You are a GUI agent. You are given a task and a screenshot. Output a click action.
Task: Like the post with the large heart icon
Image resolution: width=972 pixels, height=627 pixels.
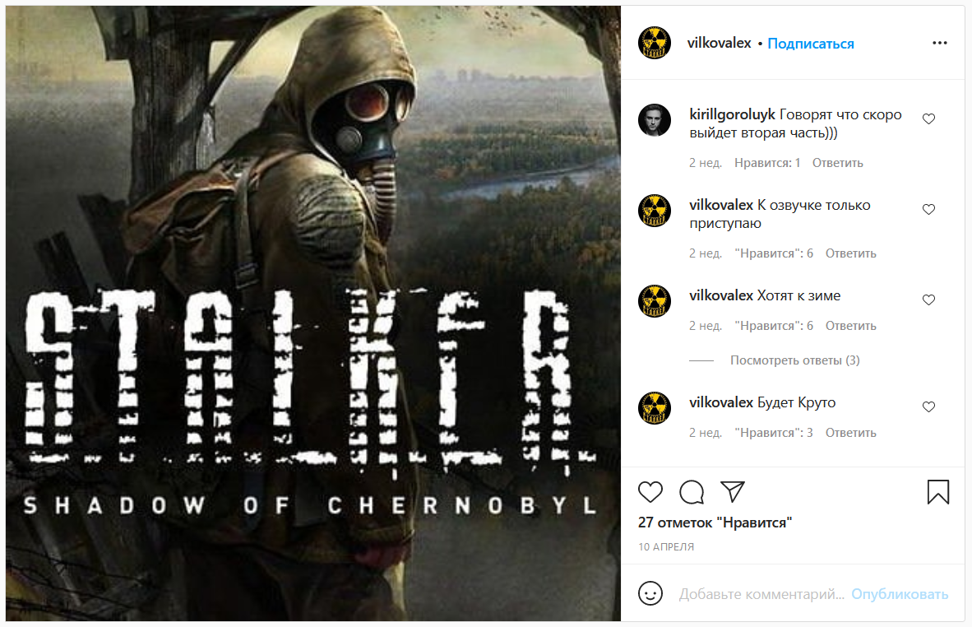click(650, 492)
